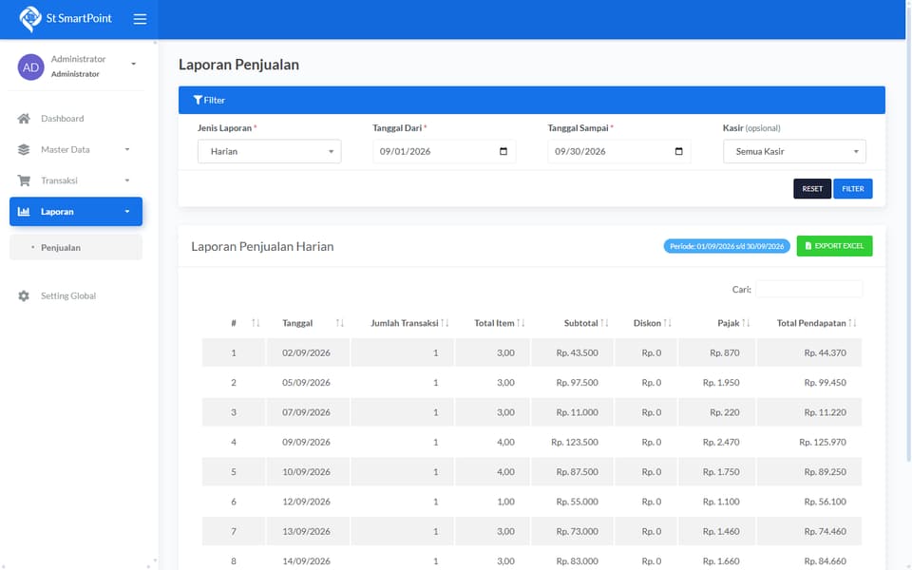912x570 pixels.
Task: Open calendar picker for Tanggal Sampai
Action: (x=678, y=151)
